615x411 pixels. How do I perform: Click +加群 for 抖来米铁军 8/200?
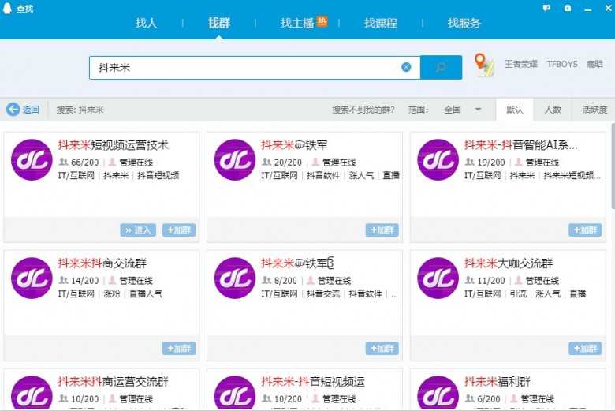tap(382, 348)
